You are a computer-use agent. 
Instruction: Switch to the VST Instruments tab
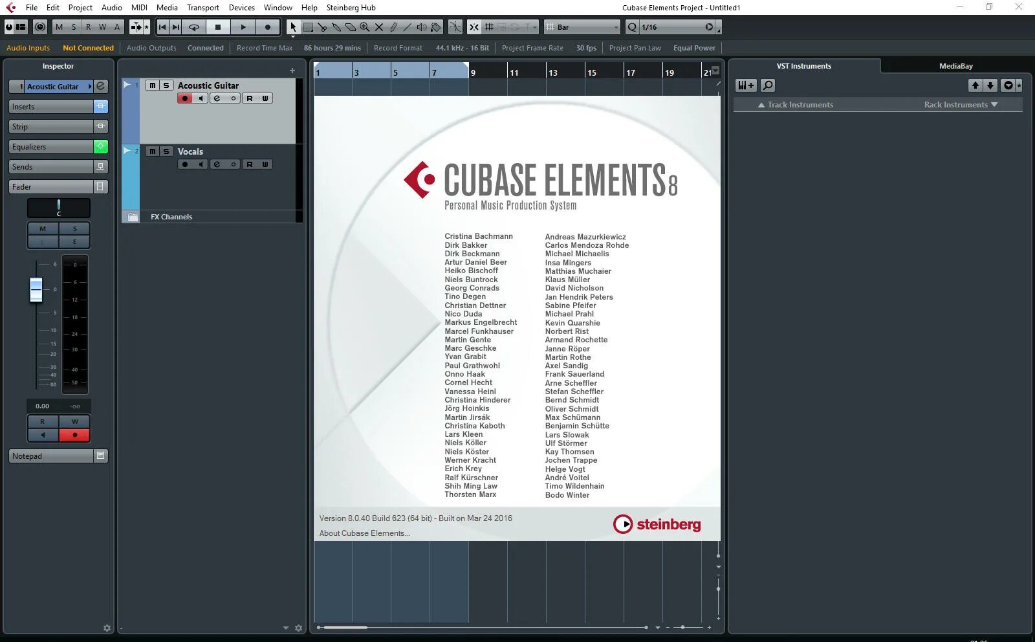[x=804, y=66]
